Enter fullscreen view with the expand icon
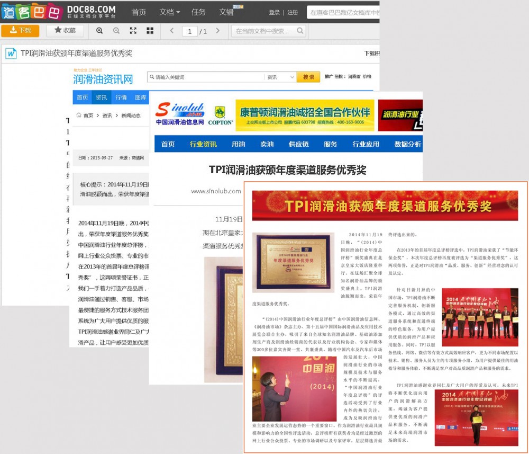Viewport: 529px width, 454px height. pyautogui.click(x=133, y=31)
